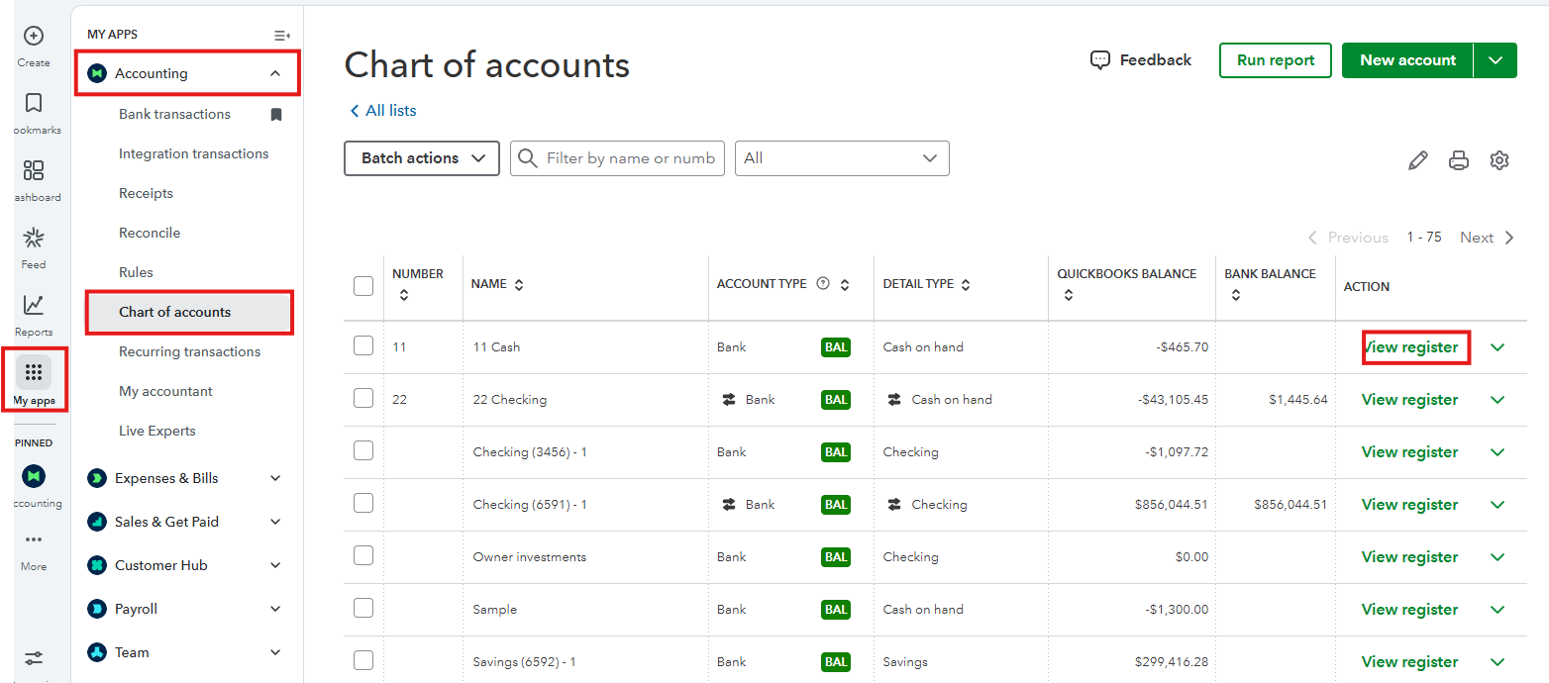Screen dimensions: 1549x683
Task: Click the Run report button
Action: coord(1276,60)
